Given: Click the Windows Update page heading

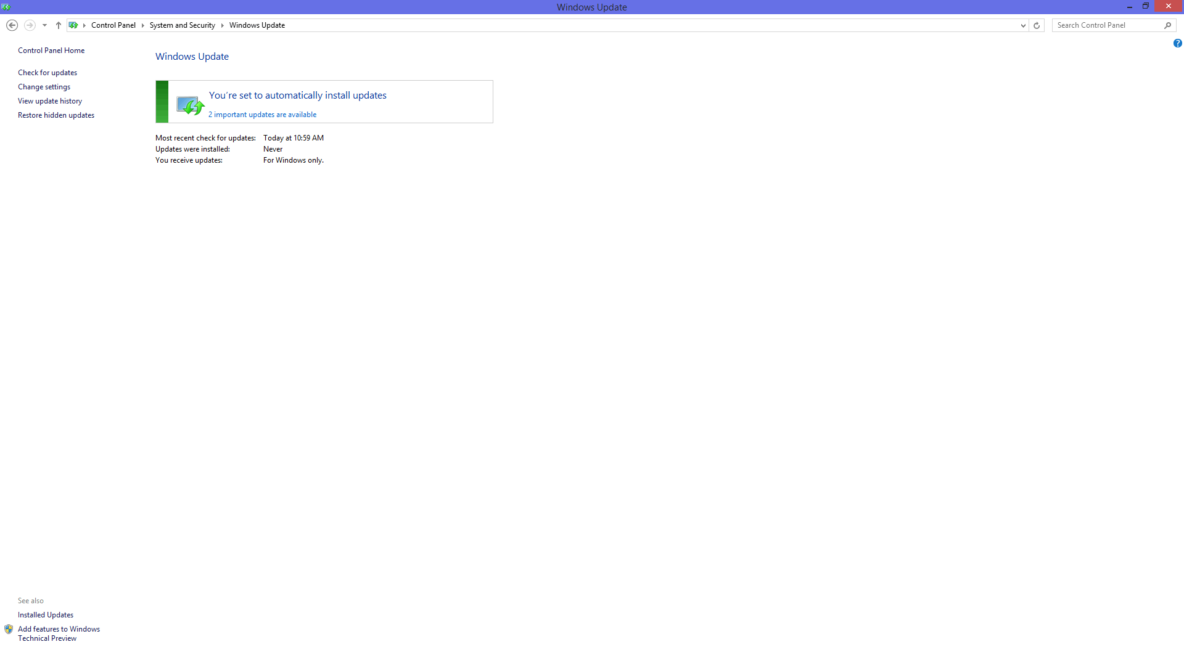Looking at the screenshot, I should coord(192,57).
